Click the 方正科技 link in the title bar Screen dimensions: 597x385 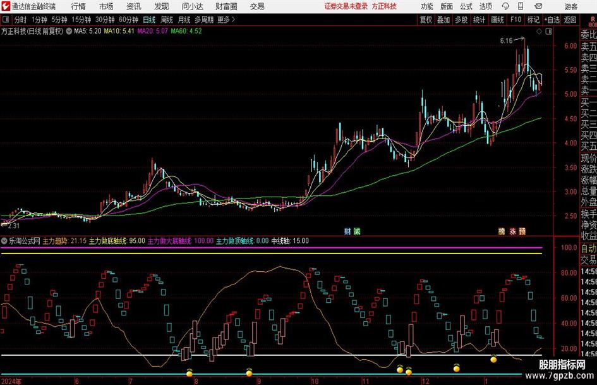(x=384, y=6)
